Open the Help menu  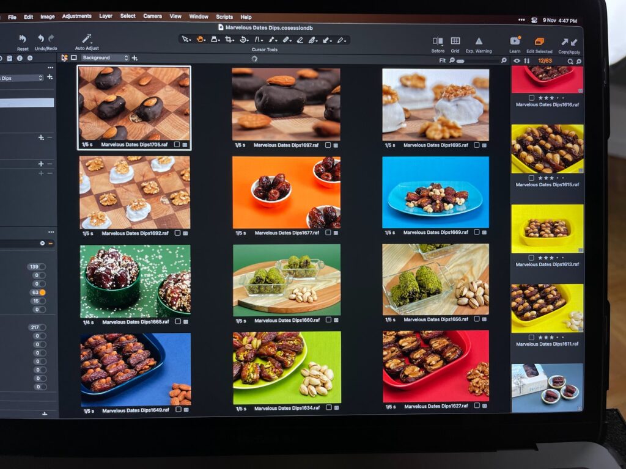tap(246, 17)
